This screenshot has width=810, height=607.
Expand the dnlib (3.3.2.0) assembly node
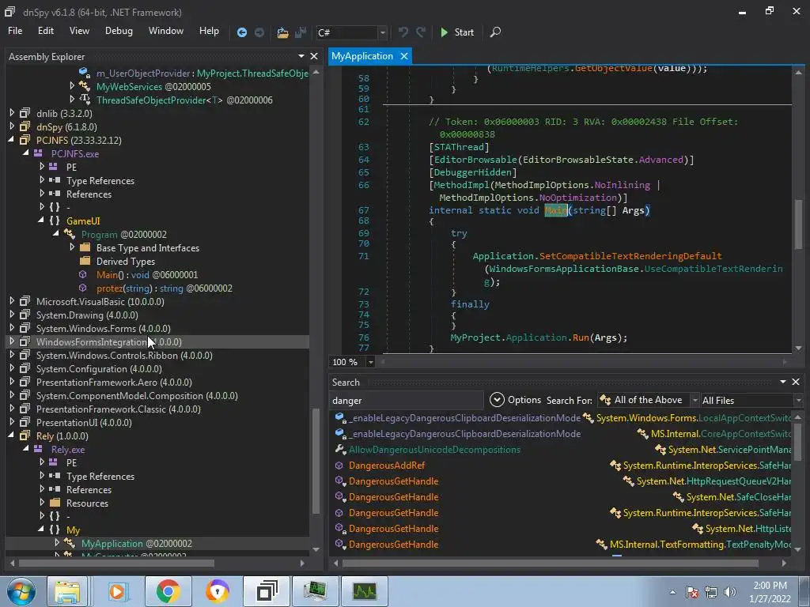click(12, 113)
